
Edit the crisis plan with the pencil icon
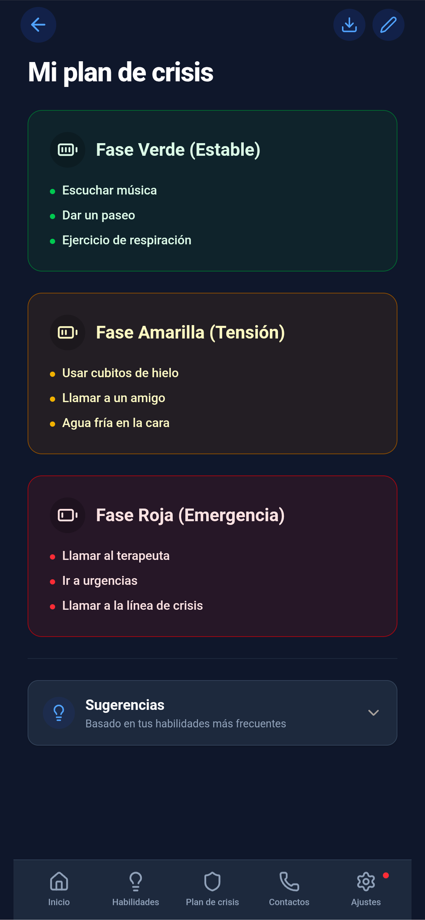point(388,25)
